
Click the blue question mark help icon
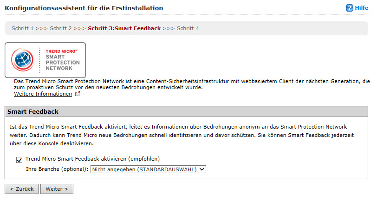pos(349,8)
